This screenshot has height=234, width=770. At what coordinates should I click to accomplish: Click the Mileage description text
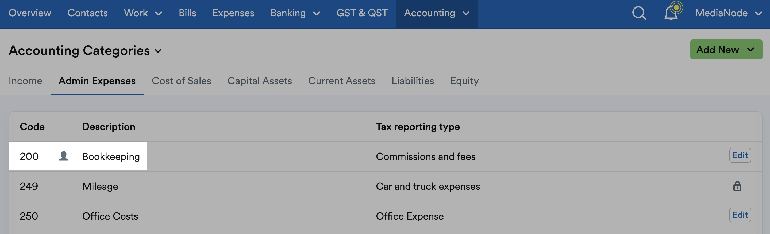coord(100,186)
